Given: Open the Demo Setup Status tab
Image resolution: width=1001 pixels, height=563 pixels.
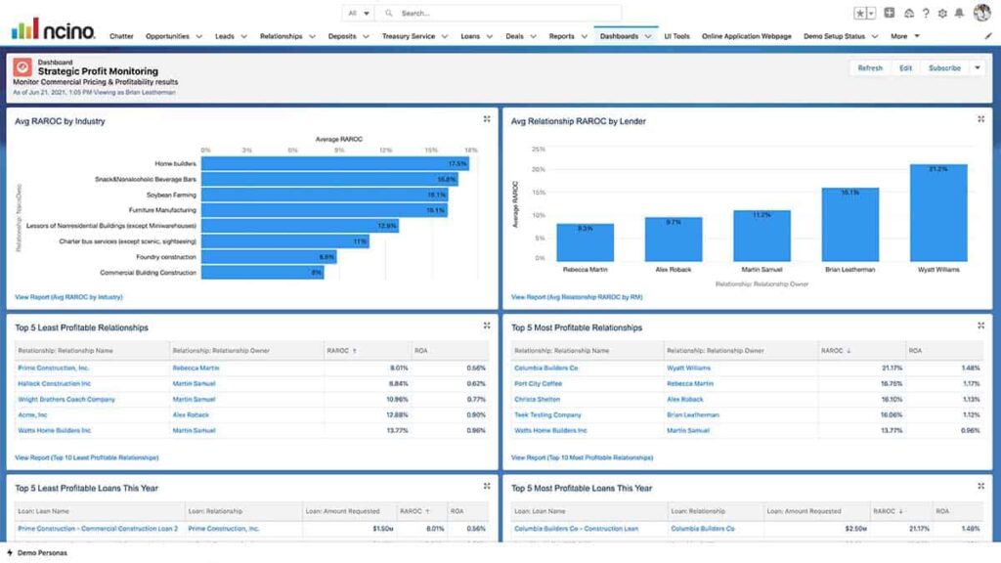Looking at the screenshot, I should point(834,36).
